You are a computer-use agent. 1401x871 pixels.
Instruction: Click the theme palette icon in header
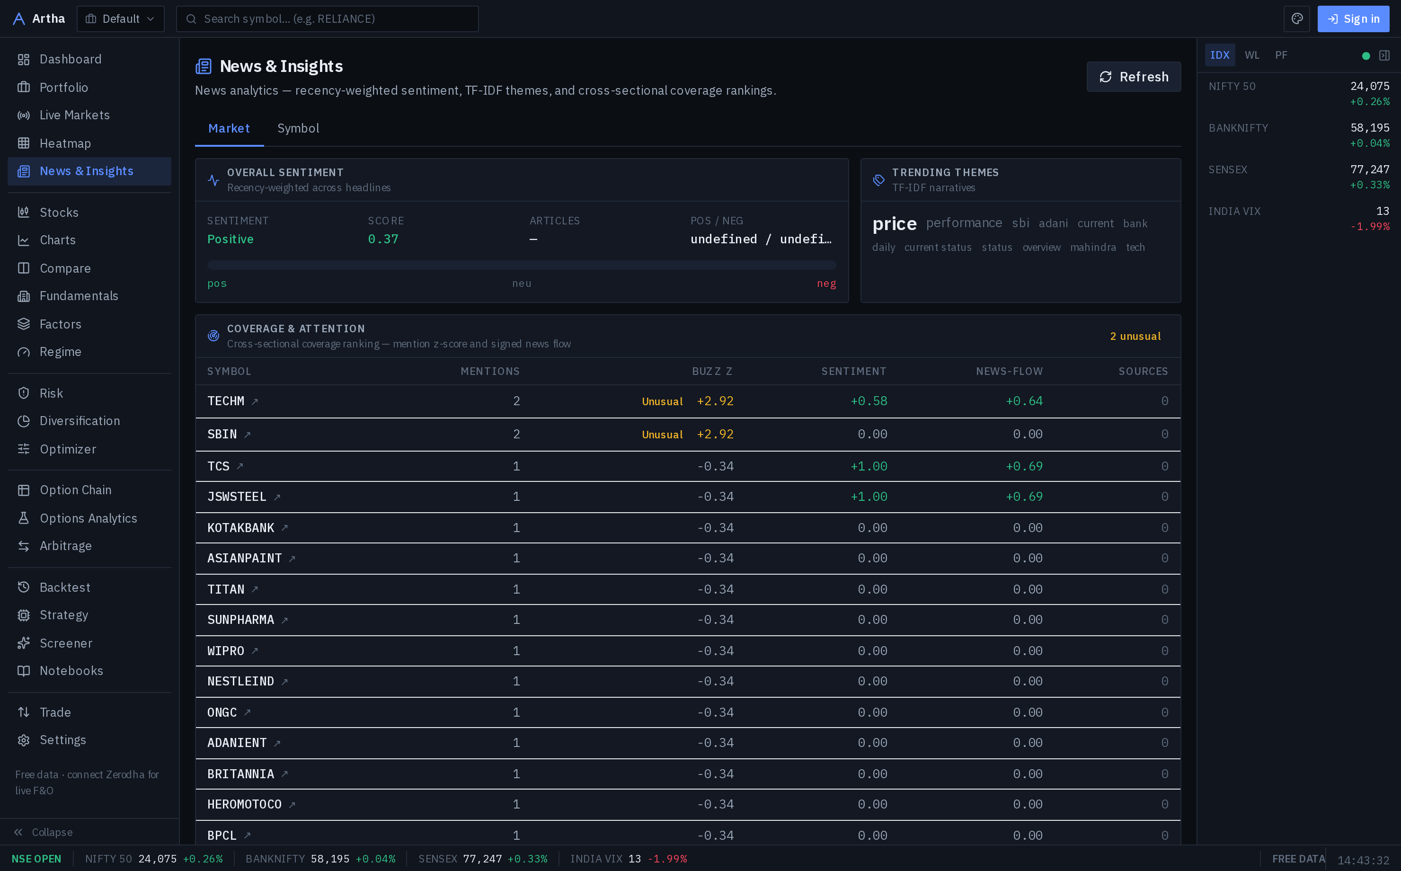coord(1297,19)
